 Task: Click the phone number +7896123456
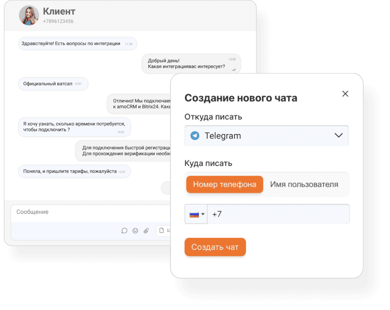tap(58, 21)
